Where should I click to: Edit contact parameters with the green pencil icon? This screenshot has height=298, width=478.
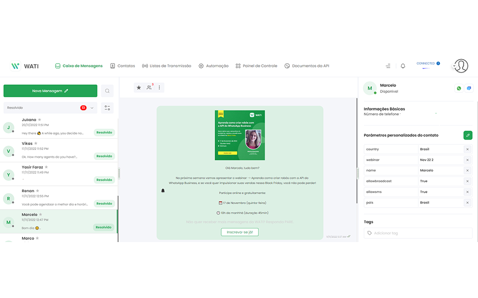click(467, 135)
